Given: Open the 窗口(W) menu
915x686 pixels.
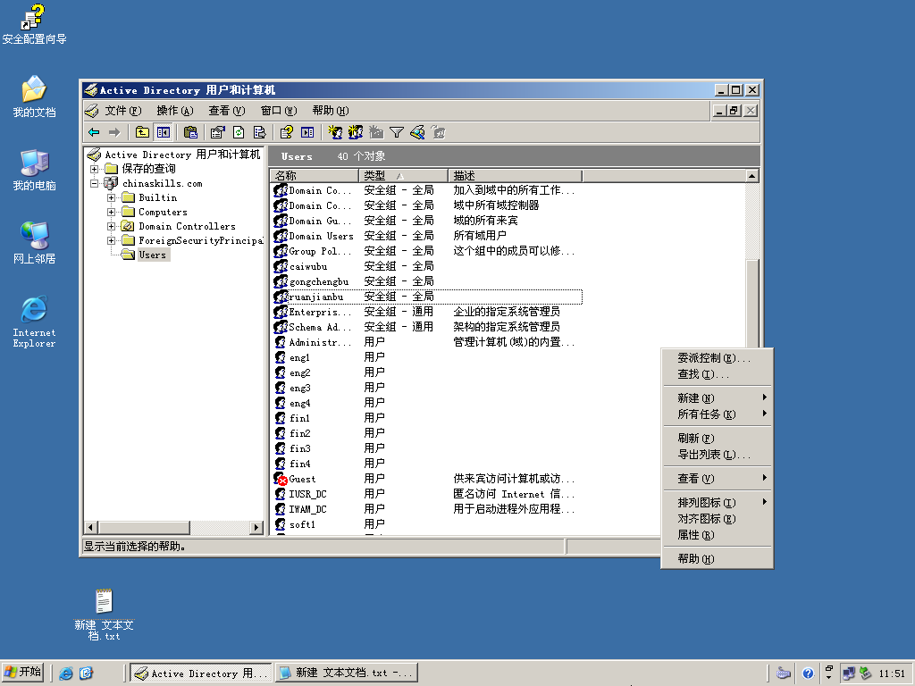Looking at the screenshot, I should click(279, 111).
